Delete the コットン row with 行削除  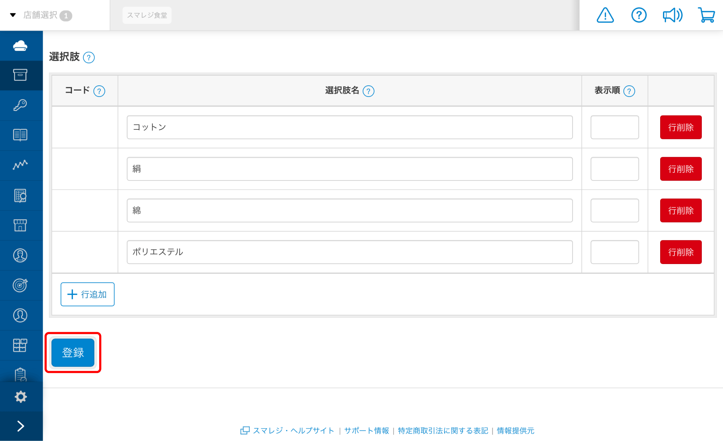[681, 127]
